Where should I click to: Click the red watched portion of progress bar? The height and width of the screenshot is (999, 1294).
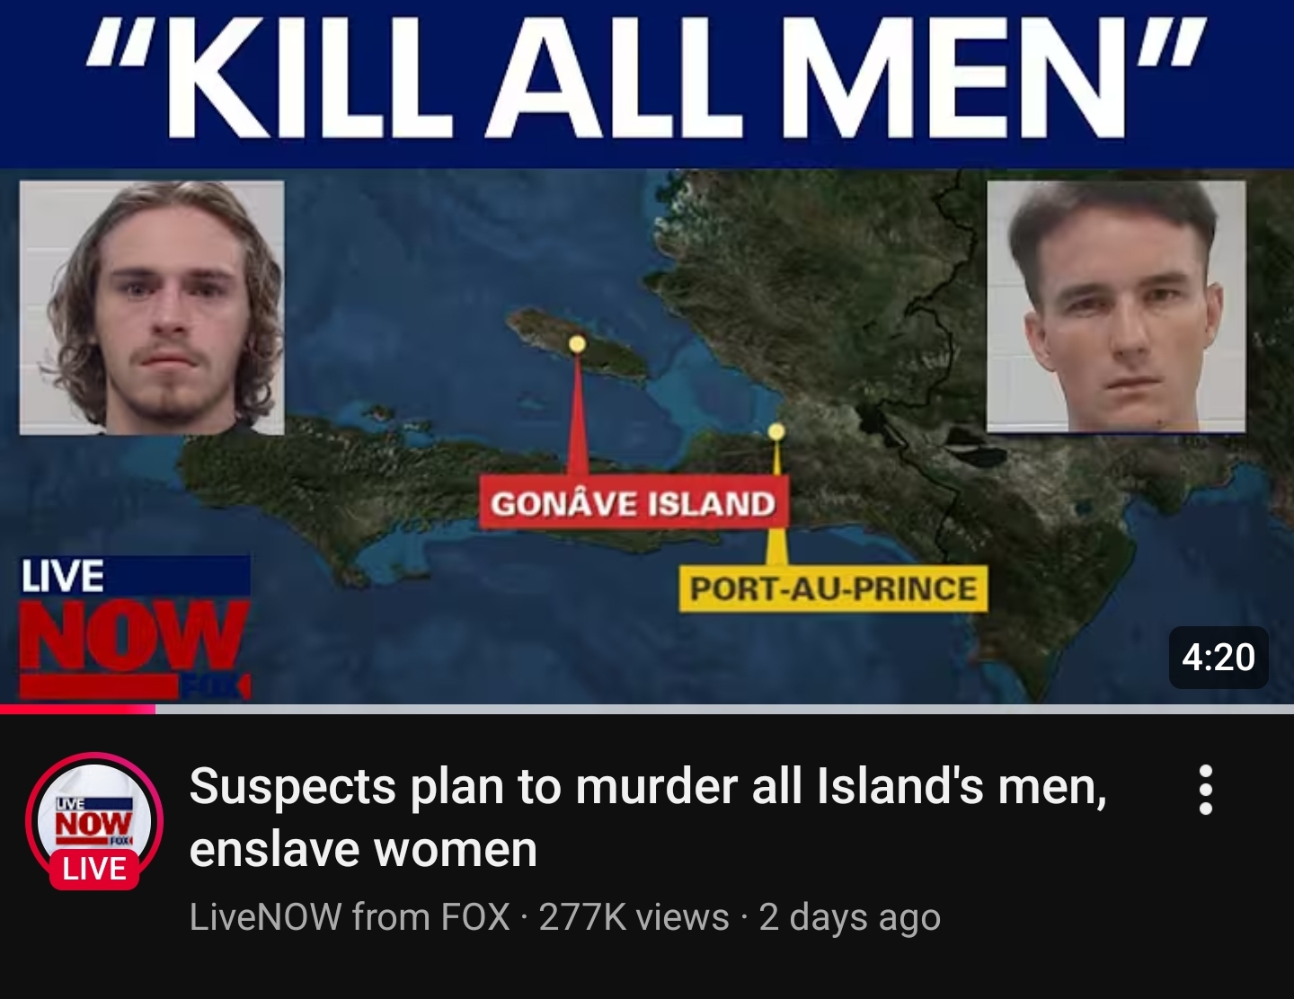click(77, 710)
